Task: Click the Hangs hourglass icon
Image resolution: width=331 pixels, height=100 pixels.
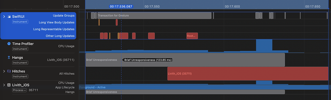Action: click(9, 57)
